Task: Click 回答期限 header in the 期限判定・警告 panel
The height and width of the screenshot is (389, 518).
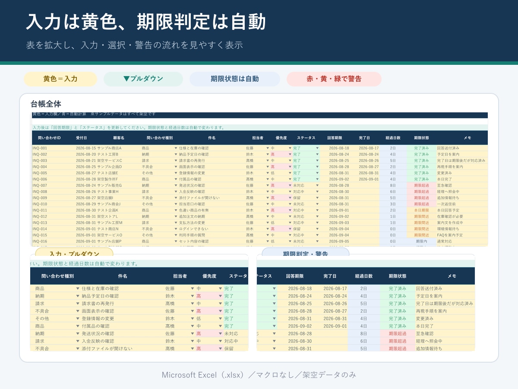Action: click(294, 276)
